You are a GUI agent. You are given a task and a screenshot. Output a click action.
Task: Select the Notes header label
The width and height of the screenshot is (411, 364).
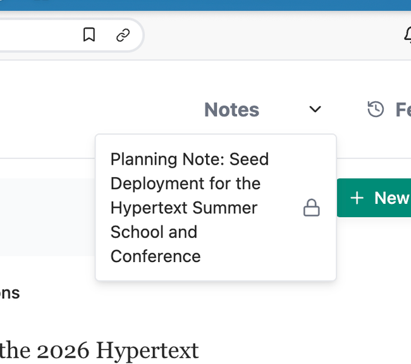231,110
